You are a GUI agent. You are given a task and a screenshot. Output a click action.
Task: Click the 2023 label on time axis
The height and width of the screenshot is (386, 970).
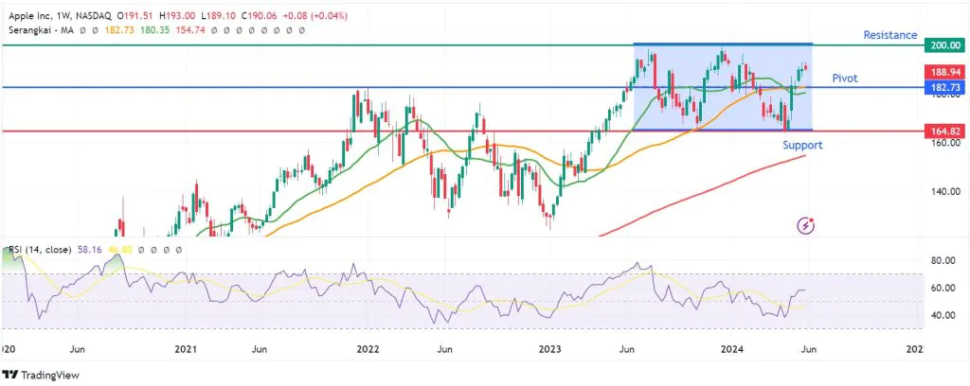point(551,349)
